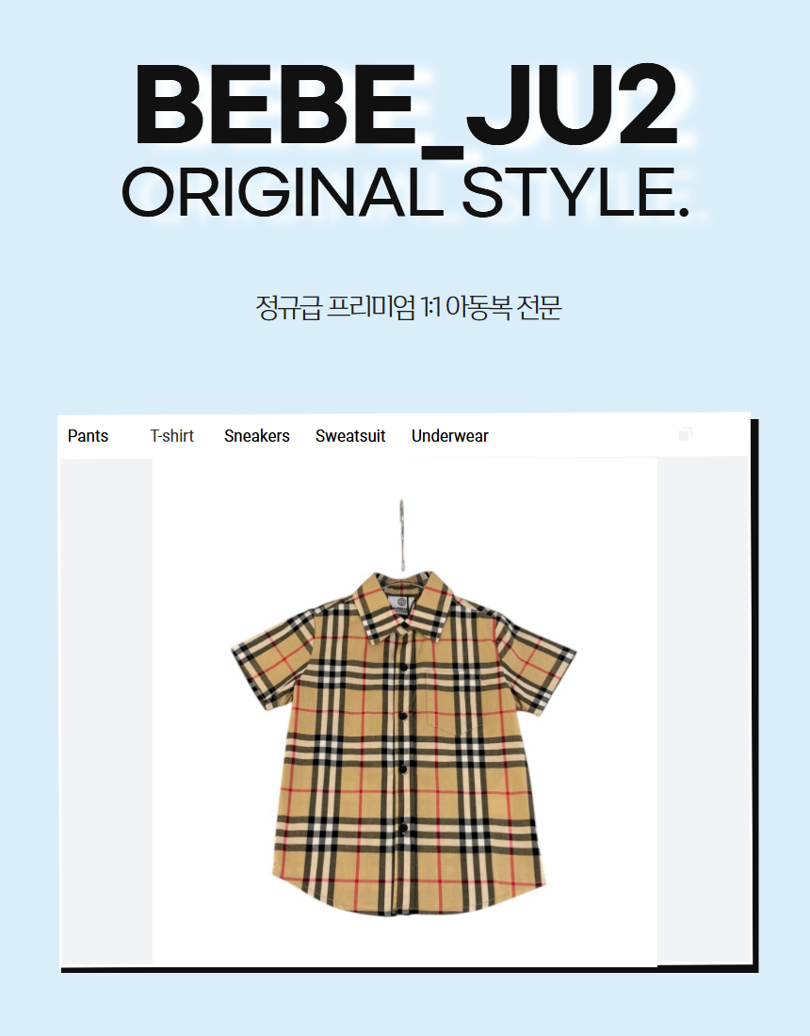The height and width of the screenshot is (1036, 810).
Task: Click the gray panel right of product
Action: (703, 710)
